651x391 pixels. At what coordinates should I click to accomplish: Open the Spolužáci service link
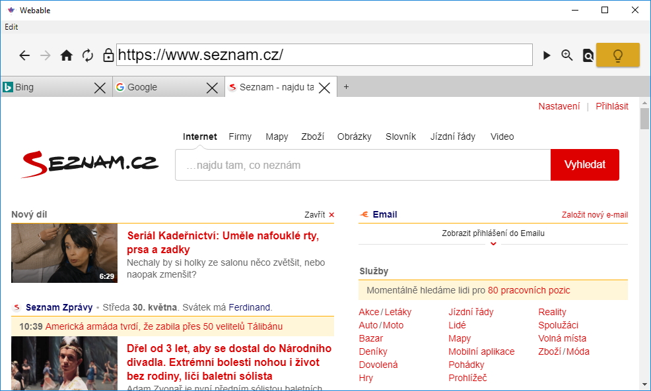558,325
